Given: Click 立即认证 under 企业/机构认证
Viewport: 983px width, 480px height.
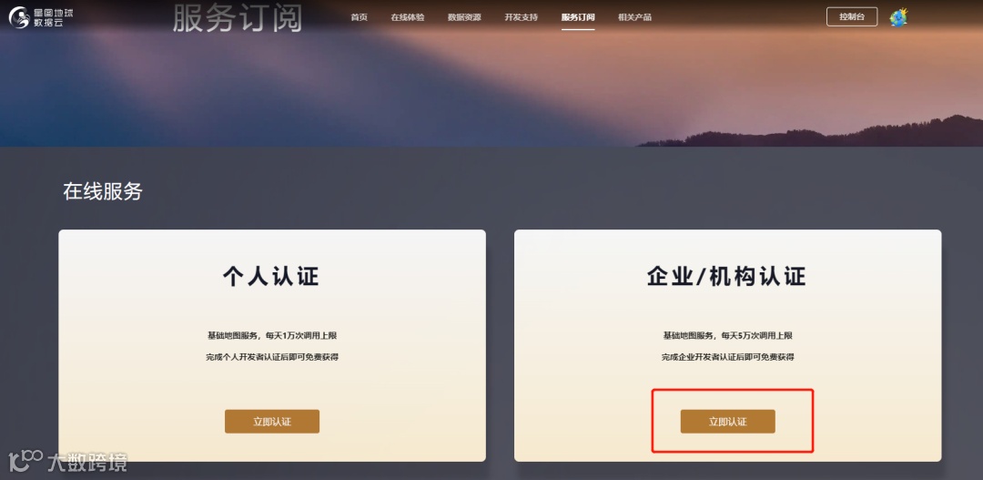Looking at the screenshot, I should tap(728, 422).
